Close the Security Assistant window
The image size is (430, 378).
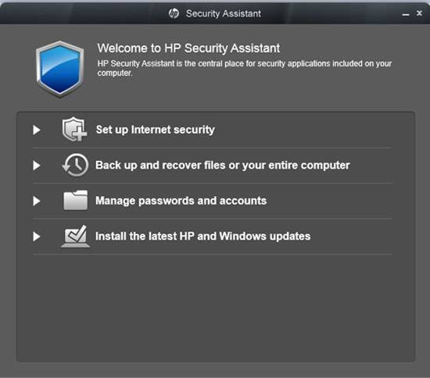(x=419, y=12)
